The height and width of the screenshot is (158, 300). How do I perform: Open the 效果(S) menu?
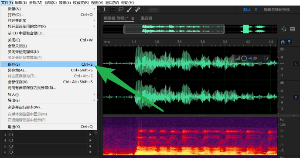pos(65,3)
